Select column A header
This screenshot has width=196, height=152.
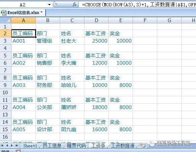click(x=23, y=20)
